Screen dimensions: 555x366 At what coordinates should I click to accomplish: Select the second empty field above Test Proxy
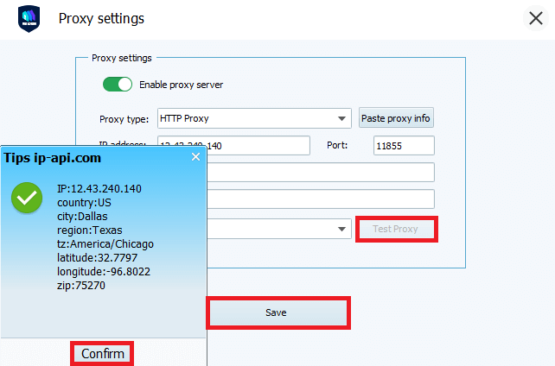(320, 199)
